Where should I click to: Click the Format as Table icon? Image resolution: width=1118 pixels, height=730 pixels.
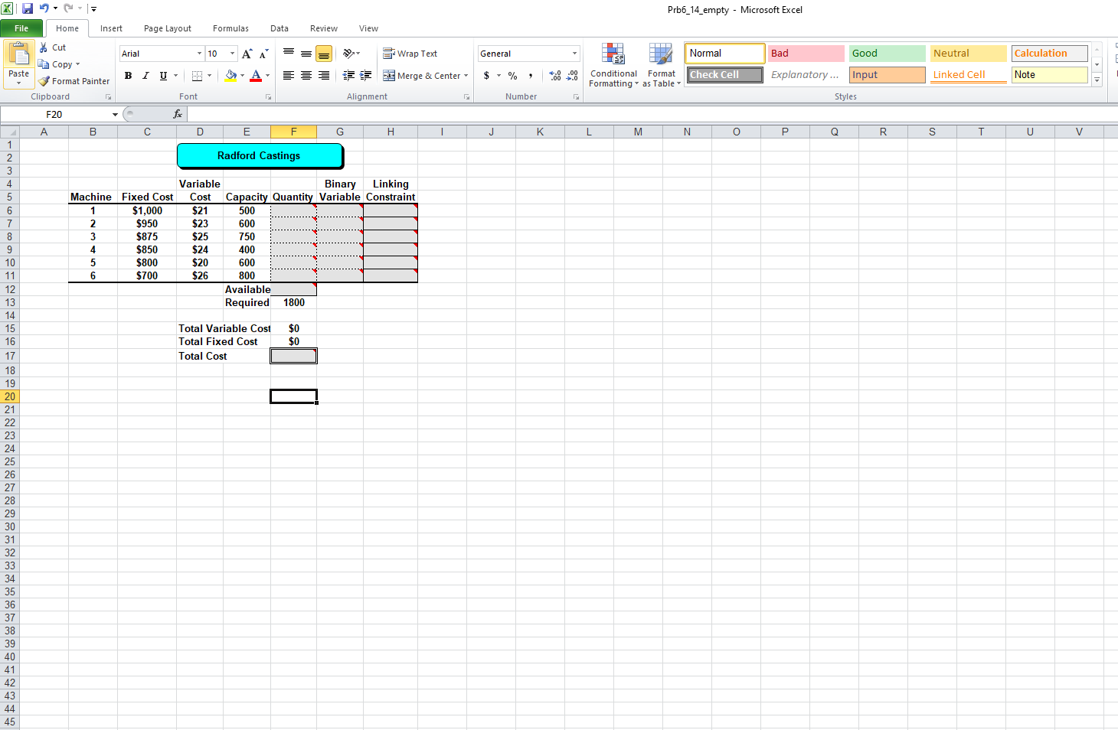click(x=661, y=65)
